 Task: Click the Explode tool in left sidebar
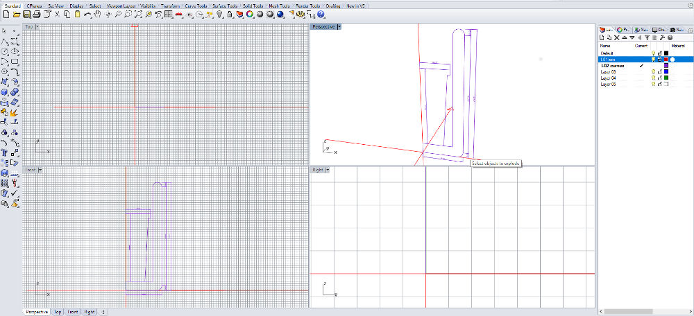tap(14, 114)
